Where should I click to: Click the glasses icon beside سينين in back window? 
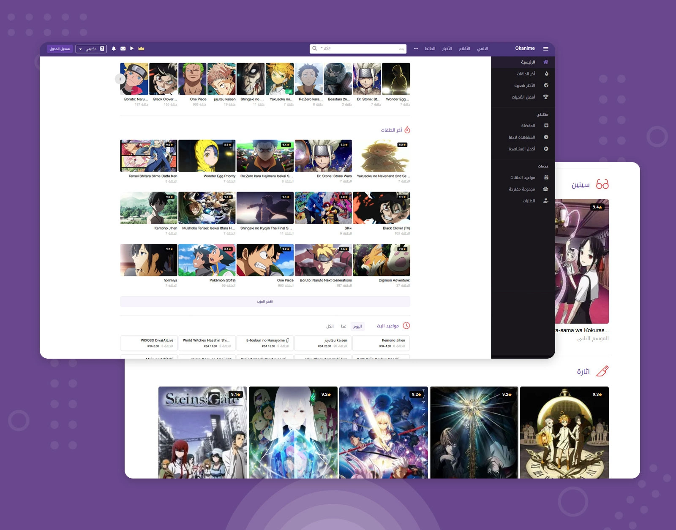(602, 184)
